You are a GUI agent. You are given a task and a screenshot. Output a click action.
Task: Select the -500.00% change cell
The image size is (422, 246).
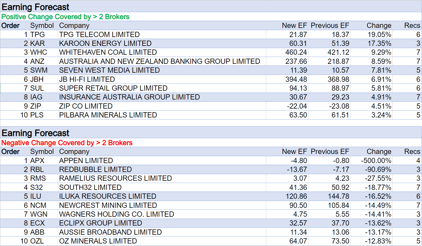pyautogui.click(x=376, y=161)
